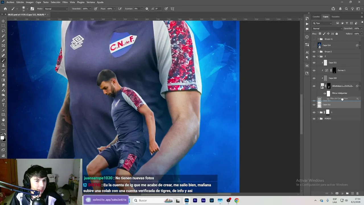The image size is (364, 205).
Task: Switch to the Trazados tab
Action: tap(335, 17)
